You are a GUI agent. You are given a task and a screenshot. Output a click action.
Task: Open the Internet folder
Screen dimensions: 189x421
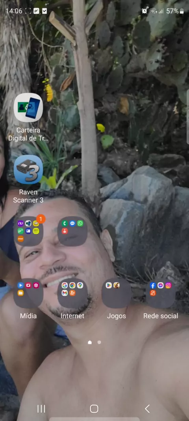72,293
